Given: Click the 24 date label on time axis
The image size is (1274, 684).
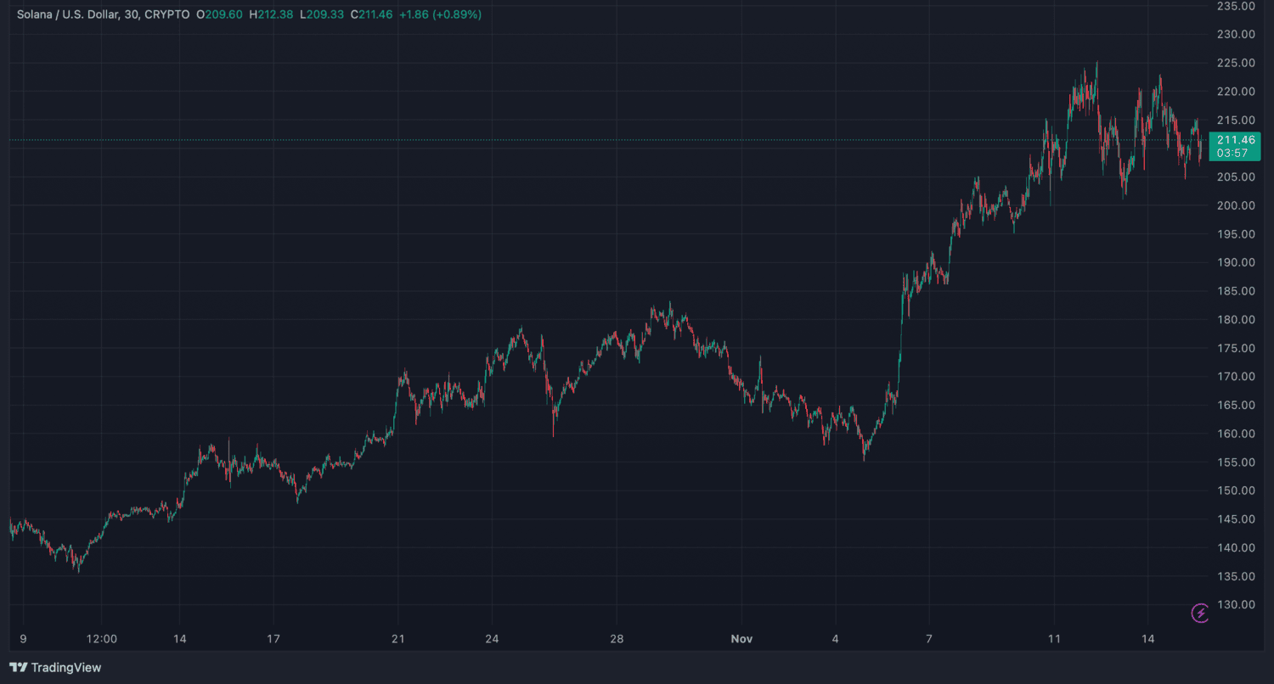Looking at the screenshot, I should pyautogui.click(x=492, y=638).
